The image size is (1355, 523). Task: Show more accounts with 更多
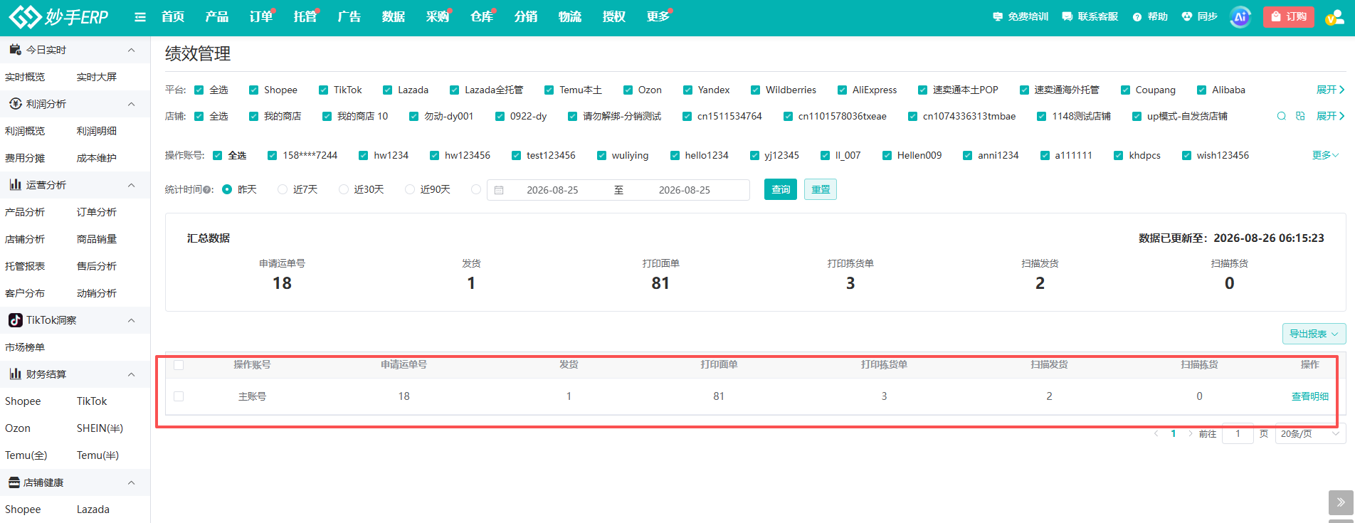tap(1326, 155)
